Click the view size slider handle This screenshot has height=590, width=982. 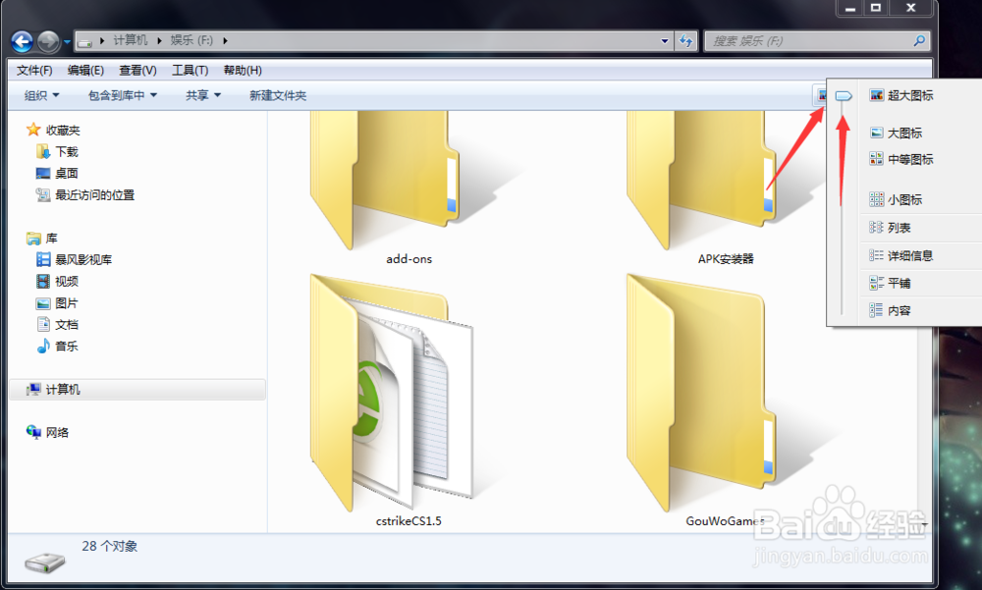tap(844, 96)
